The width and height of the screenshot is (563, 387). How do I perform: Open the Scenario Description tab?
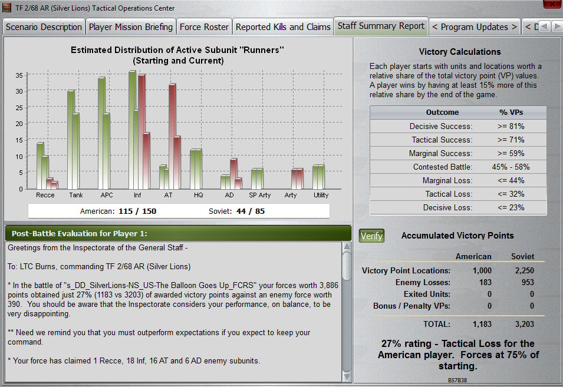(x=44, y=27)
